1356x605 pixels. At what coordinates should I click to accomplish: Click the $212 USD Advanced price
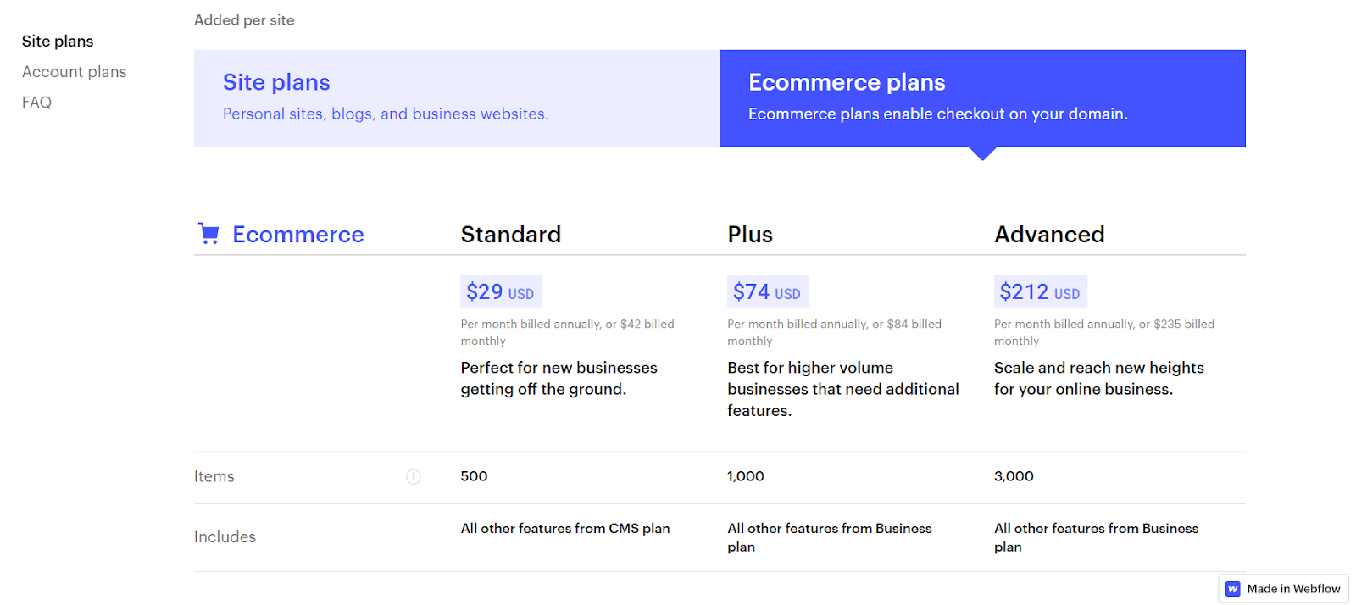[1041, 291]
